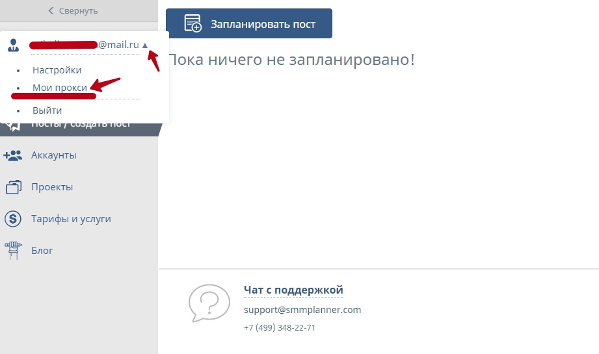Click the Projects folder icon
Viewport: 599px width, 354px height.
click(x=13, y=187)
